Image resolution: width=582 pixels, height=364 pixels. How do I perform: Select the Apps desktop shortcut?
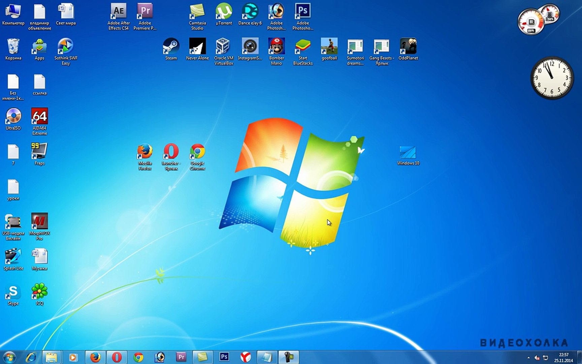pos(39,49)
